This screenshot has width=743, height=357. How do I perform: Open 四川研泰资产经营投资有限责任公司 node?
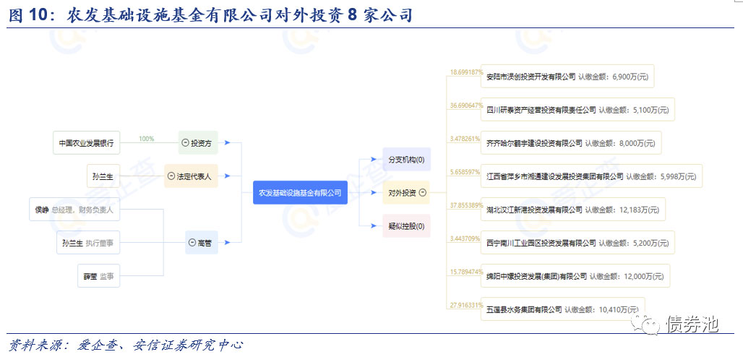(x=577, y=110)
